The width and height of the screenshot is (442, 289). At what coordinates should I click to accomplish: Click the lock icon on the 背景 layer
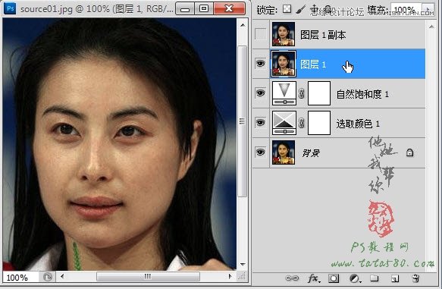pos(409,152)
